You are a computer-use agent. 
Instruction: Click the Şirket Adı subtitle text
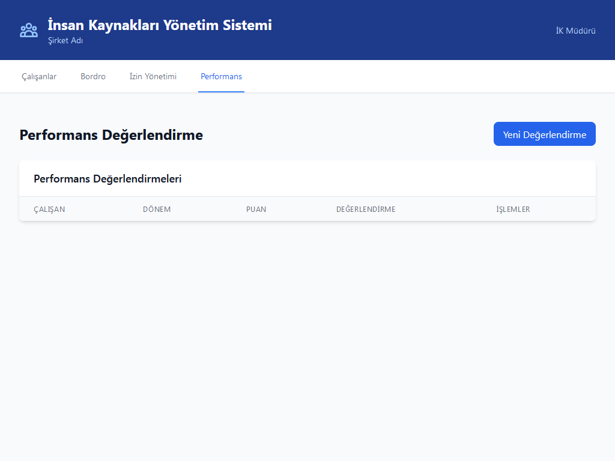pos(65,41)
